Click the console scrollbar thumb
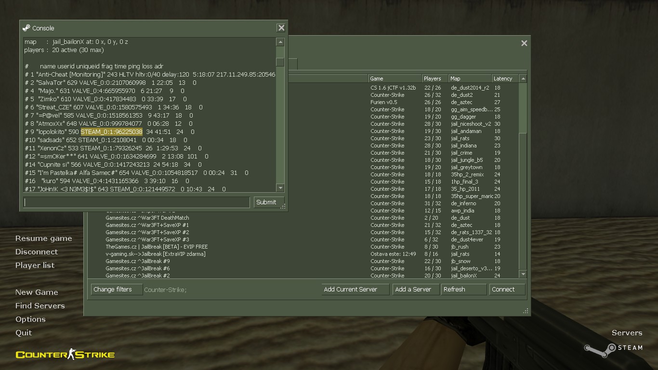The height and width of the screenshot is (370, 658). click(280, 62)
